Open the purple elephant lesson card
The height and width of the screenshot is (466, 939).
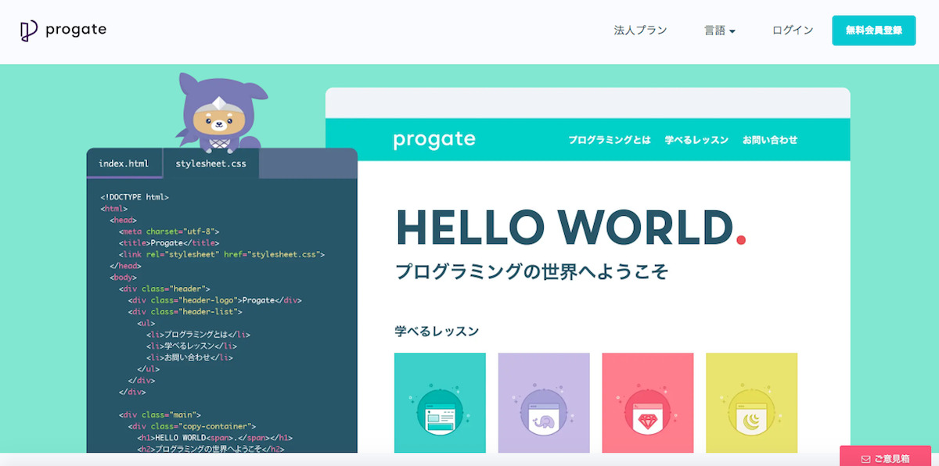pyautogui.click(x=544, y=403)
